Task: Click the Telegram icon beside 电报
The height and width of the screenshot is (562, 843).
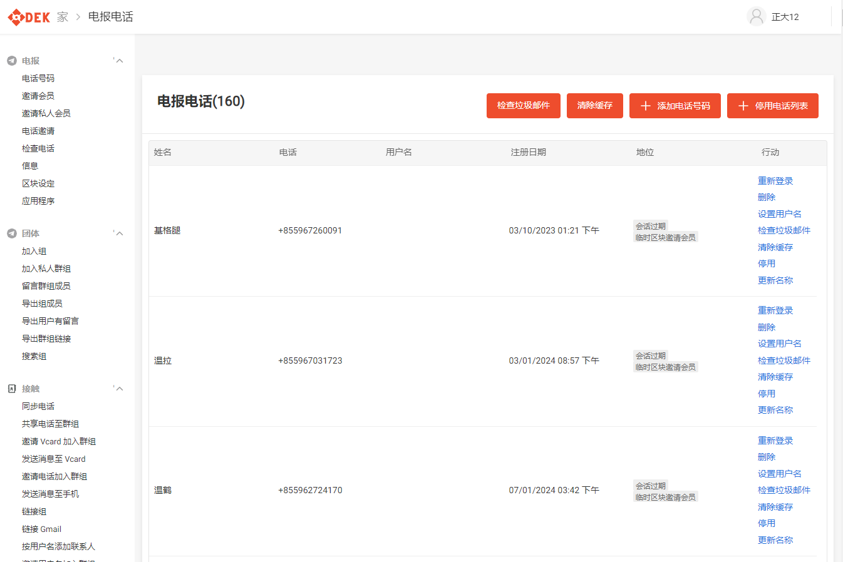Action: tap(11, 61)
